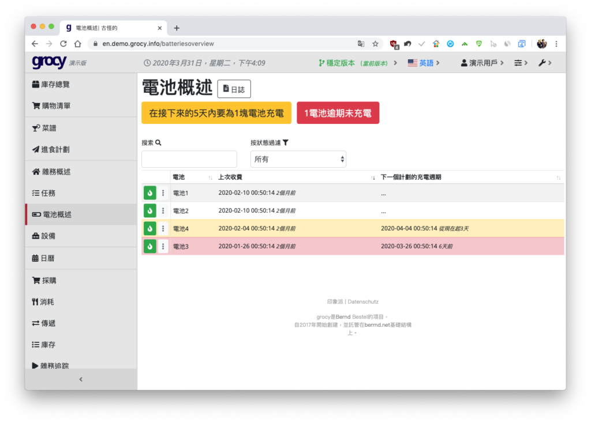Screen dimensions: 591x423
Task: Reload the page in the browser
Action: 63,44
